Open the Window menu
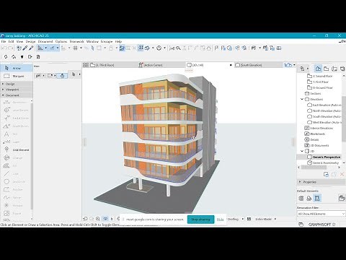346x260 pixels. (x=92, y=41)
